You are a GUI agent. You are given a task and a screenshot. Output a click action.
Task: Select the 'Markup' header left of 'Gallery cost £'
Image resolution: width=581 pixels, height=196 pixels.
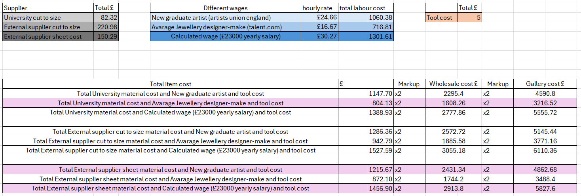[x=497, y=84]
